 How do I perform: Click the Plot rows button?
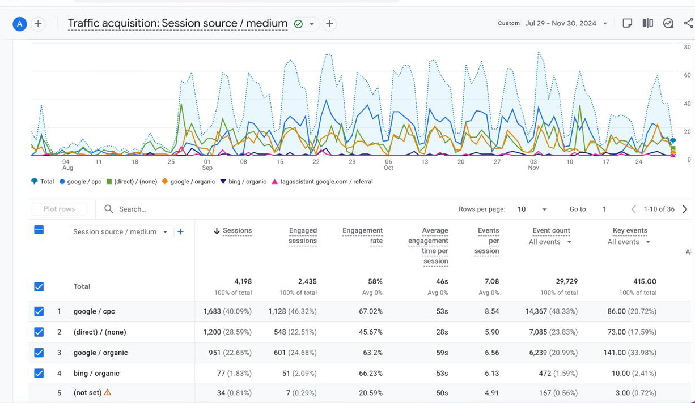pos(60,209)
